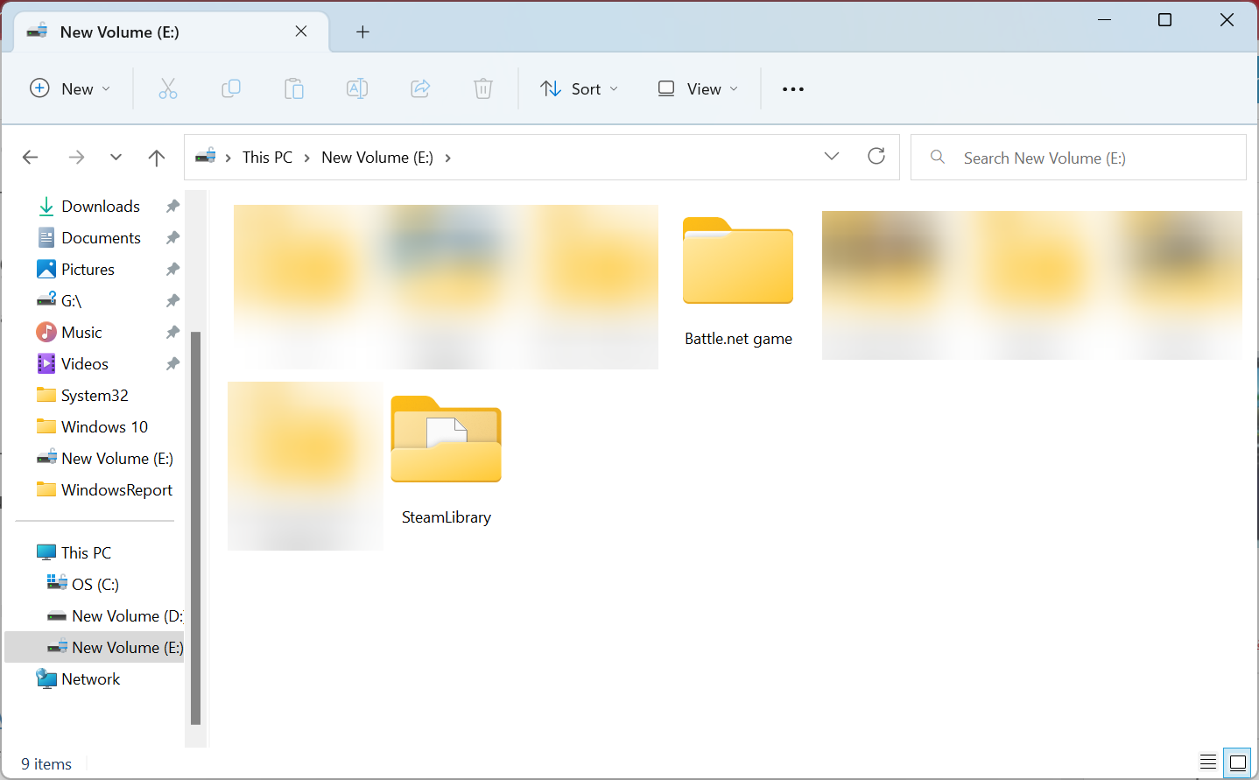The width and height of the screenshot is (1259, 780).
Task: Unpin Documents using its pin icon
Action: (172, 238)
